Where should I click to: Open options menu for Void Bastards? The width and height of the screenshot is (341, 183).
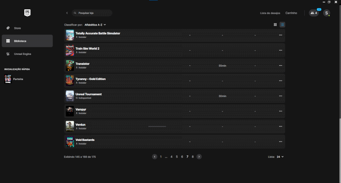280,142
